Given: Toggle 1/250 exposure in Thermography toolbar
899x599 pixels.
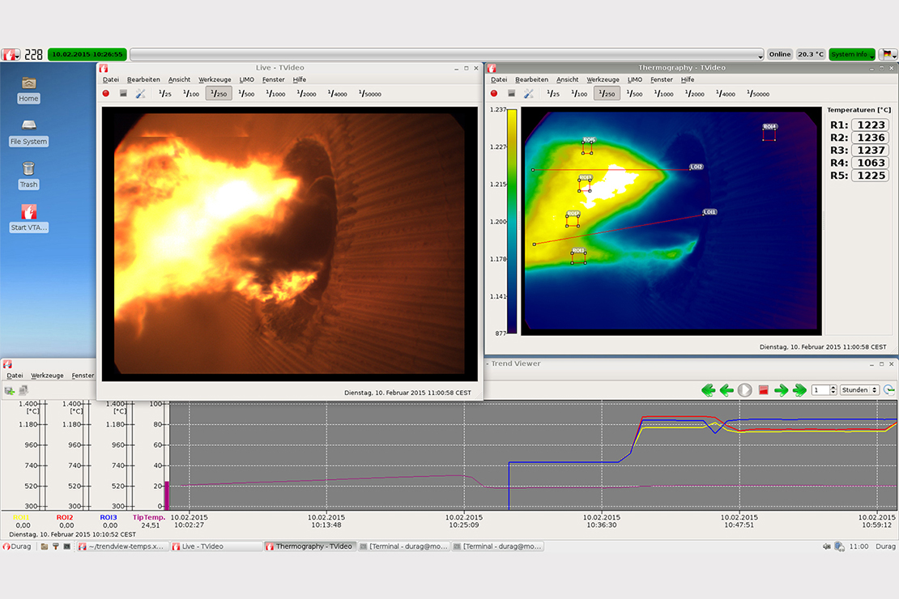Looking at the screenshot, I should (x=607, y=94).
